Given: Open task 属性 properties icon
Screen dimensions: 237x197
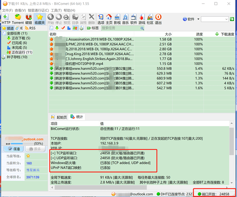Looking at the screenshot, I should pos(83,19).
